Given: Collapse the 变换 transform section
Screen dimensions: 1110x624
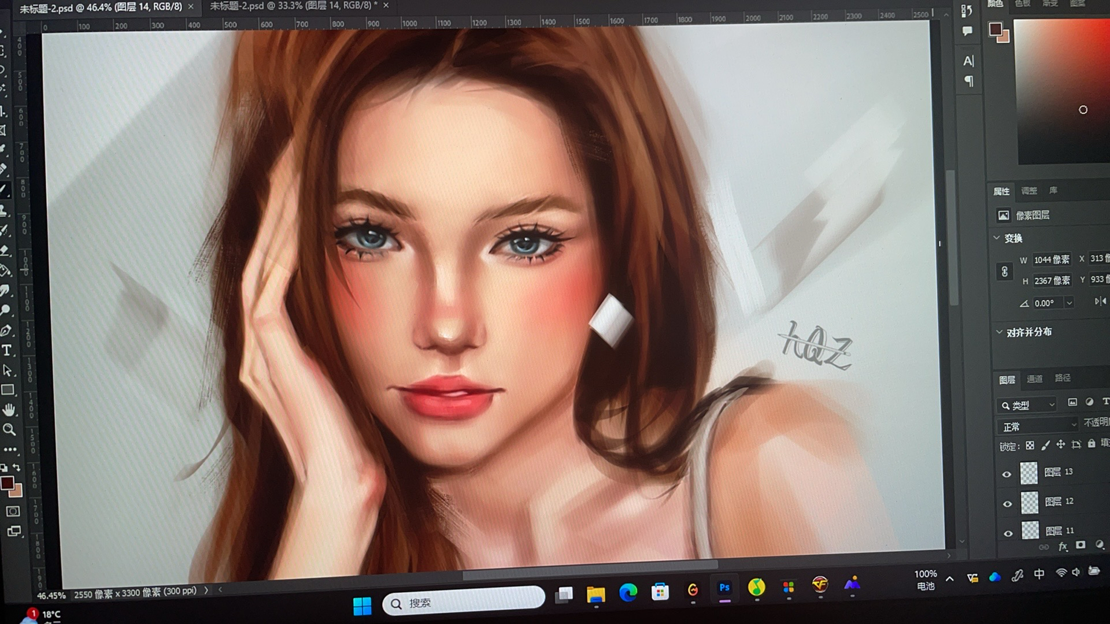Looking at the screenshot, I should (x=997, y=237).
